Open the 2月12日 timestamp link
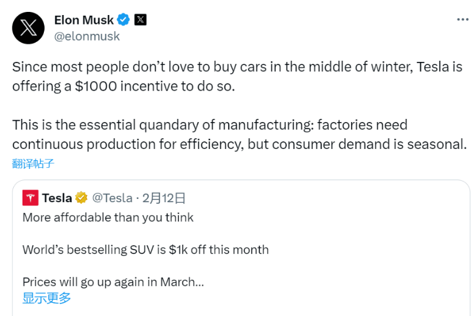This screenshot has height=316, width=471. pyautogui.click(x=164, y=198)
